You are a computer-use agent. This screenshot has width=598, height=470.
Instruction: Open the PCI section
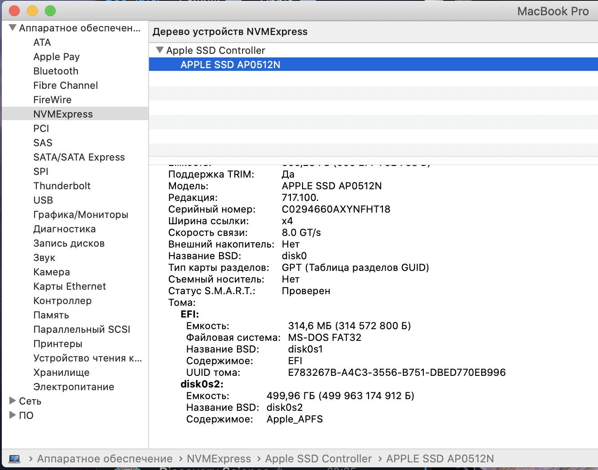(41, 128)
